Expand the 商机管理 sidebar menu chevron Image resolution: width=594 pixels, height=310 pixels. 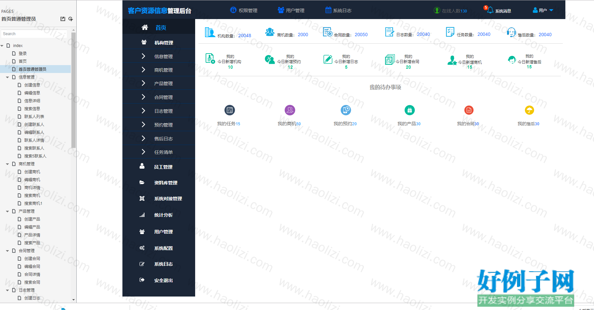[143, 70]
